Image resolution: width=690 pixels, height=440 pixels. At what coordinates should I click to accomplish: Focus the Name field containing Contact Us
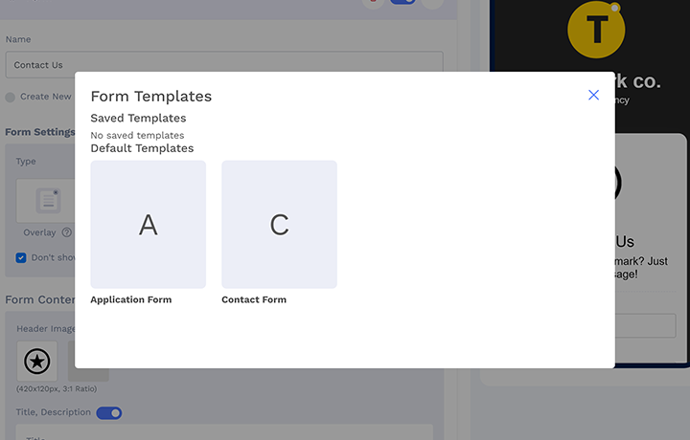click(x=224, y=65)
